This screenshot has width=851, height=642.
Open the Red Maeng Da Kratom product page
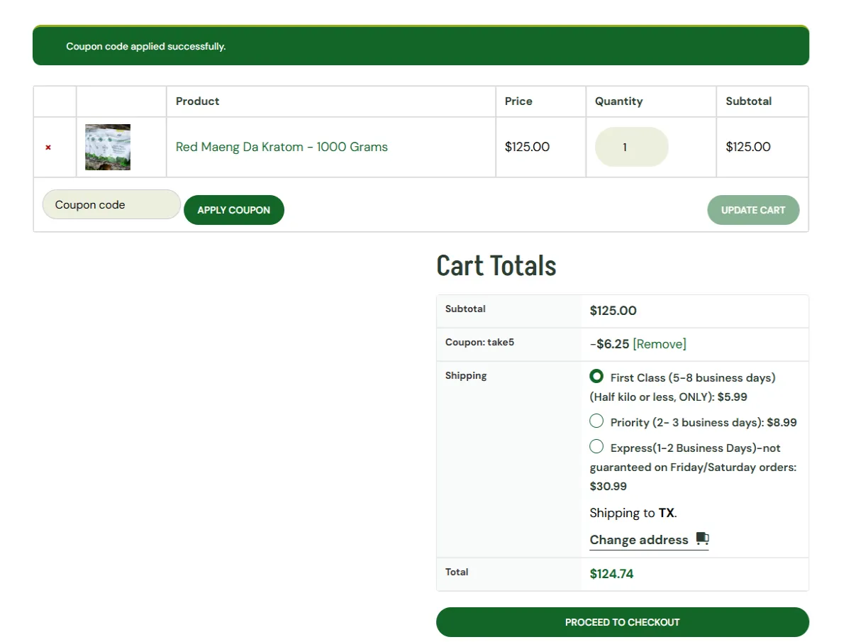point(282,147)
